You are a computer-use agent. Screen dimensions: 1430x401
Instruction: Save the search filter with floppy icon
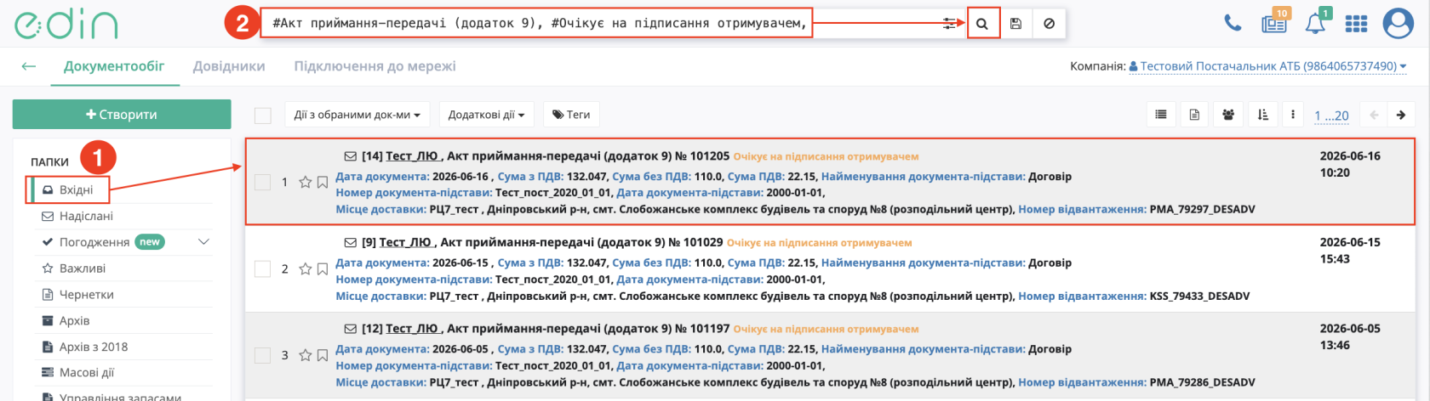click(x=1015, y=24)
